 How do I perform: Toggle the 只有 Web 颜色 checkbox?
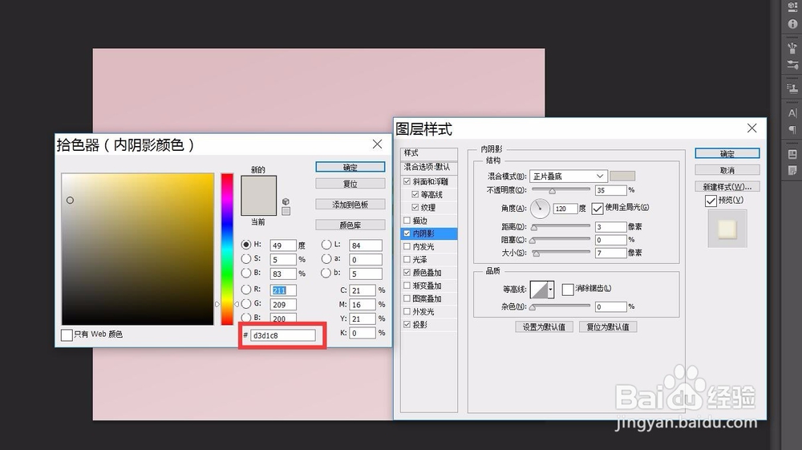67,335
